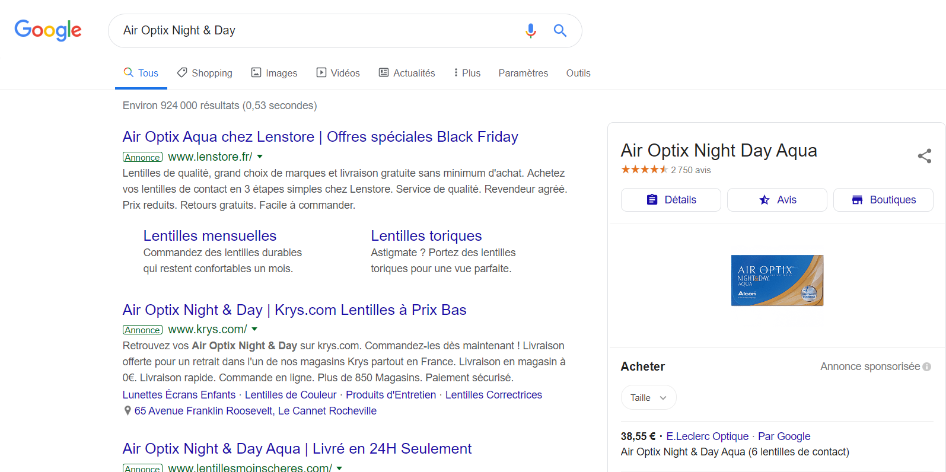Open the Lentilles mensuelles sitelink
Screen dimensions: 946x472
(x=210, y=236)
